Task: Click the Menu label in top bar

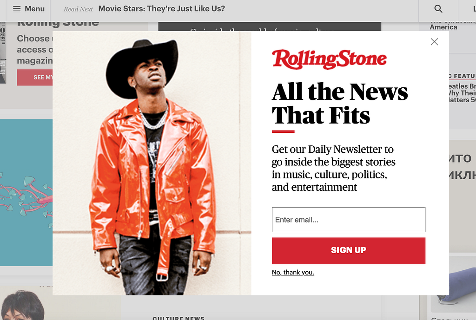Action: pos(34,9)
